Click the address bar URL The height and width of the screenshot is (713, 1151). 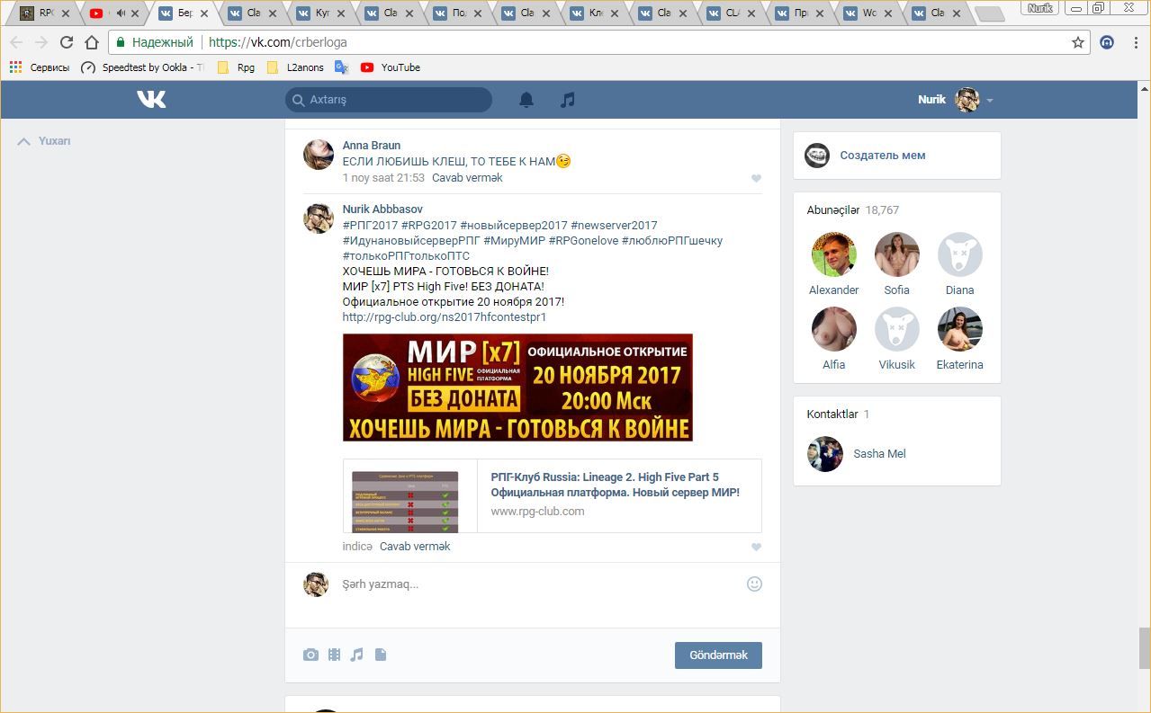tap(277, 42)
